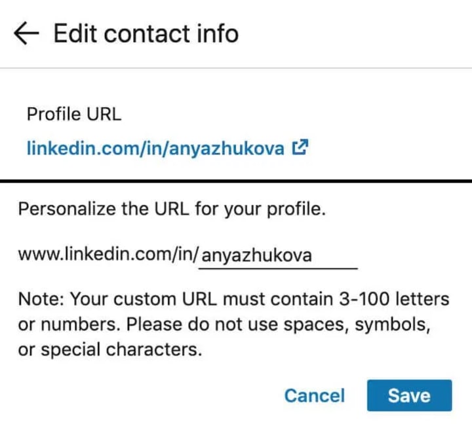Viewport: 472px width, 424px height.
Task: Click the underline beneath the custom URL field
Action: [x=278, y=269]
